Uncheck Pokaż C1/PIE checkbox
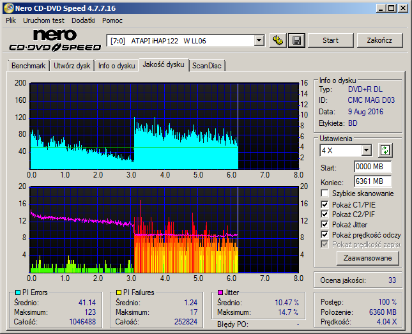 (x=324, y=204)
